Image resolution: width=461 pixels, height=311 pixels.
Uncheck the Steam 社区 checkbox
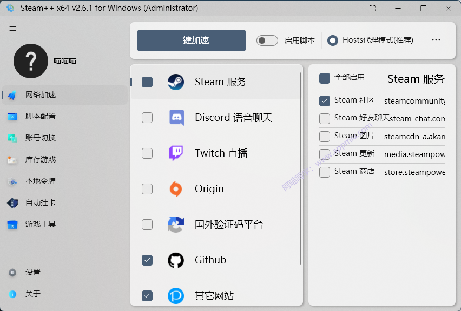325,100
